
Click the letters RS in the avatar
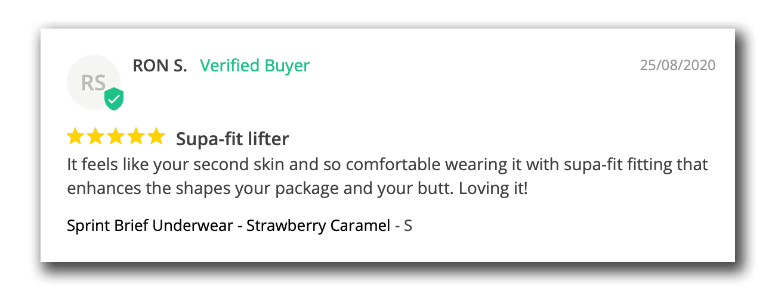93,82
